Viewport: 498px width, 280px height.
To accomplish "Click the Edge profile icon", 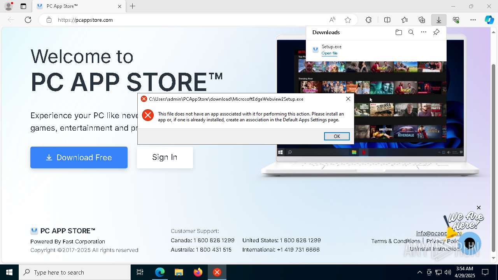I will pyautogui.click(x=8, y=6).
